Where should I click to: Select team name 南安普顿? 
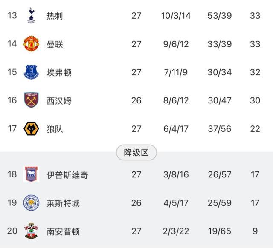[x=63, y=231]
